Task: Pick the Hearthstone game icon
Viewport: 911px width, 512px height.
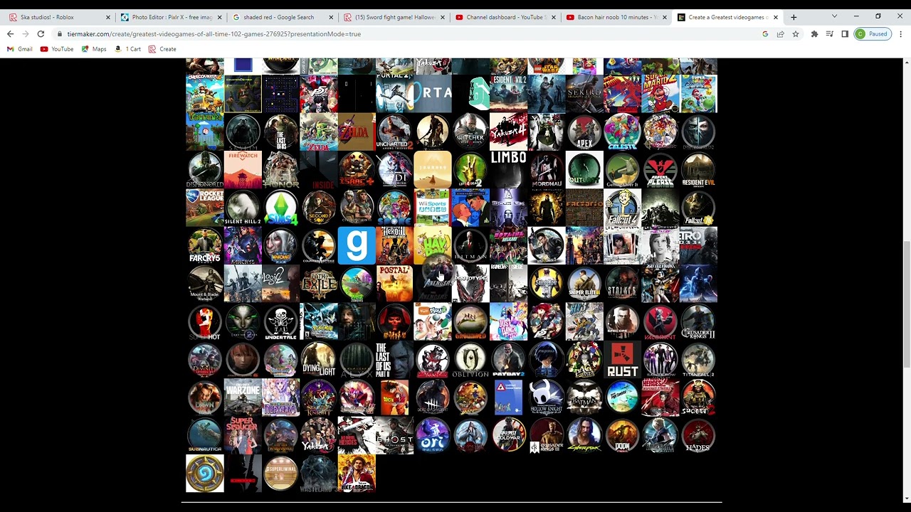Action: (205, 474)
